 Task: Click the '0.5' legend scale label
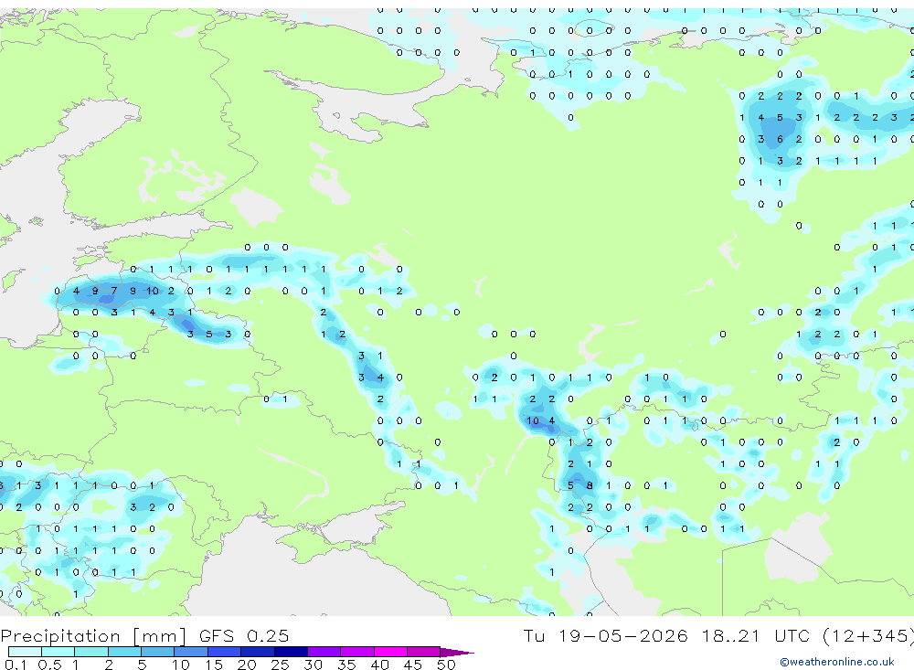[x=49, y=665]
